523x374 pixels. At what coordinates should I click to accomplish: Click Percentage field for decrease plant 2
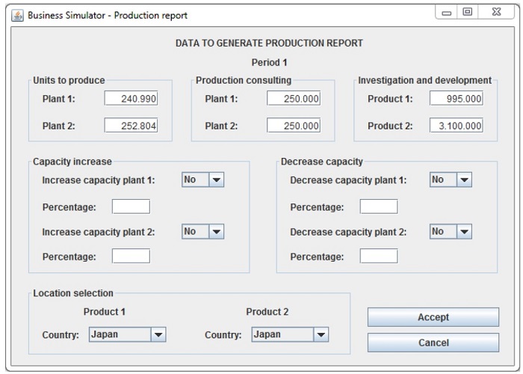[x=379, y=257]
